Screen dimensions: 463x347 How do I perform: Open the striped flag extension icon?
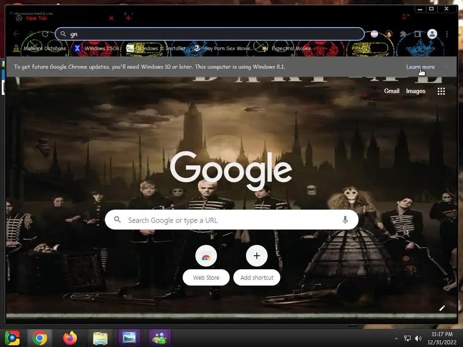click(374, 34)
